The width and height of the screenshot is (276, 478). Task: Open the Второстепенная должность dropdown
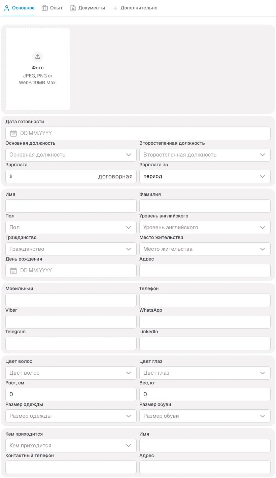point(205,155)
